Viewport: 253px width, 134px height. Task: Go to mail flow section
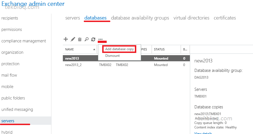pos(9,75)
